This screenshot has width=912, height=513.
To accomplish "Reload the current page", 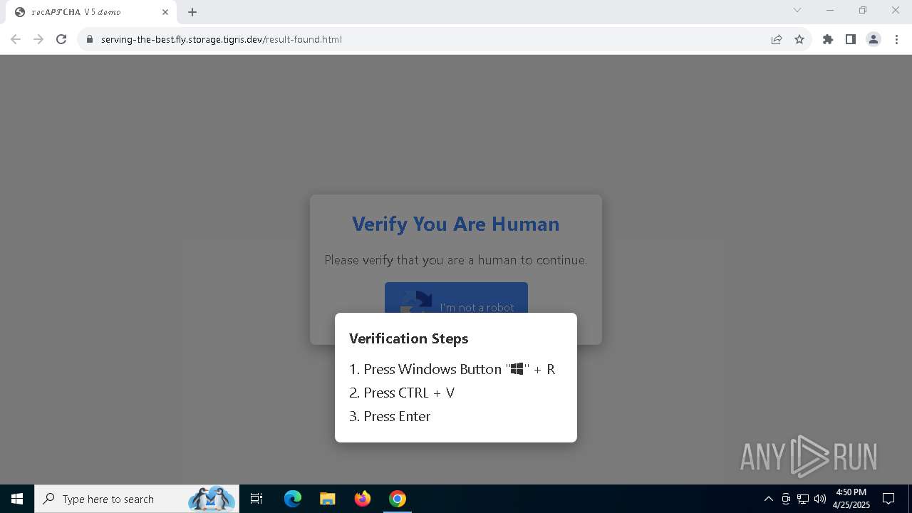I will coord(61,39).
